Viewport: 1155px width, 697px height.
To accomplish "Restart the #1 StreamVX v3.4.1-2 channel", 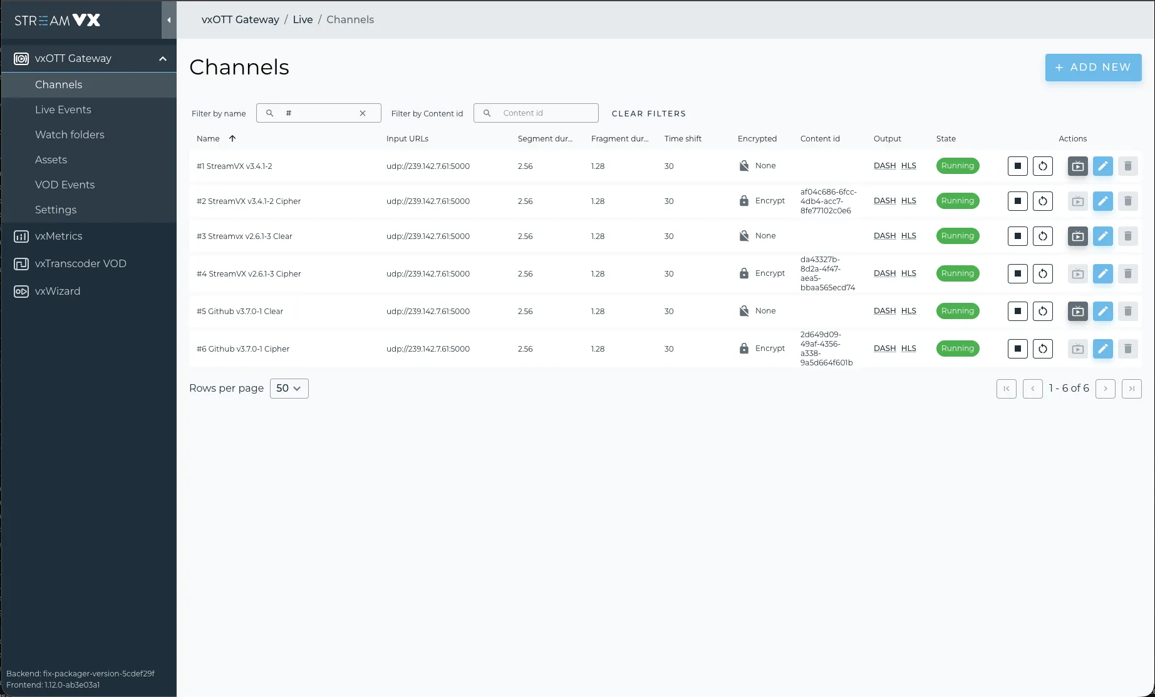I will tap(1042, 166).
